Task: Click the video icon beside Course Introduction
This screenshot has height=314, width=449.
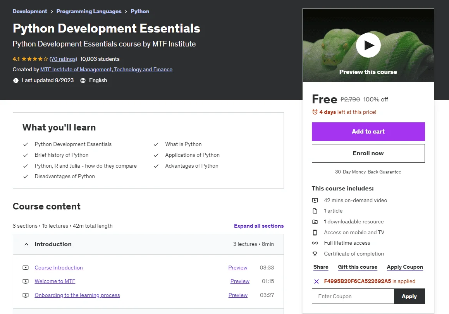Action: coord(26,268)
